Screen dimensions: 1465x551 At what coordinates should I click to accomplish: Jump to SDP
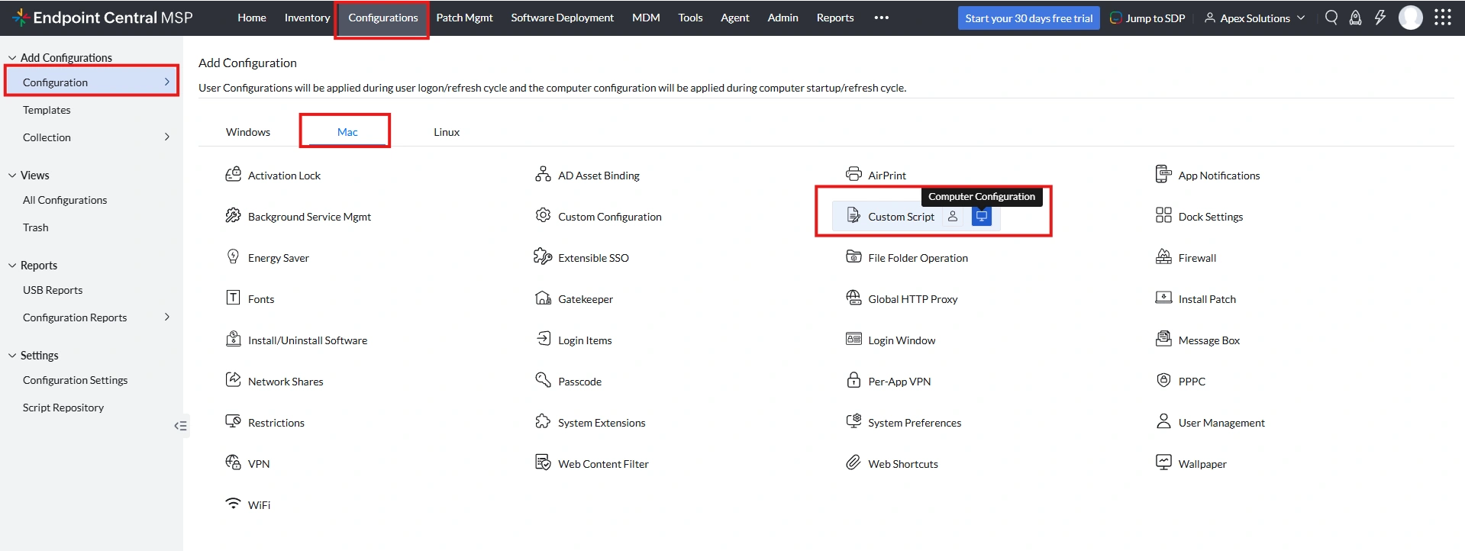click(1147, 18)
